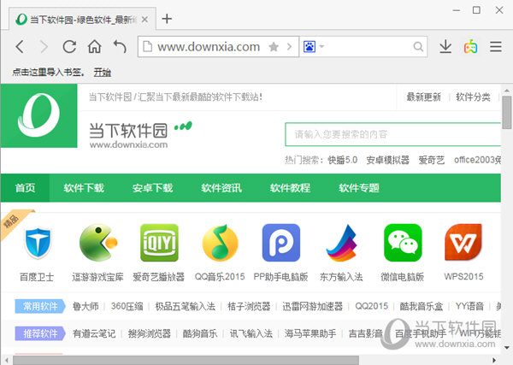The height and width of the screenshot is (365, 513).
Task: Open the 迅雷网游加速器 link
Action: [313, 307]
